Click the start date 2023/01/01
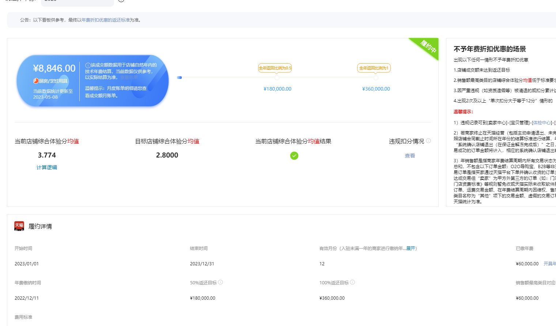556x326 pixels. click(x=27, y=264)
